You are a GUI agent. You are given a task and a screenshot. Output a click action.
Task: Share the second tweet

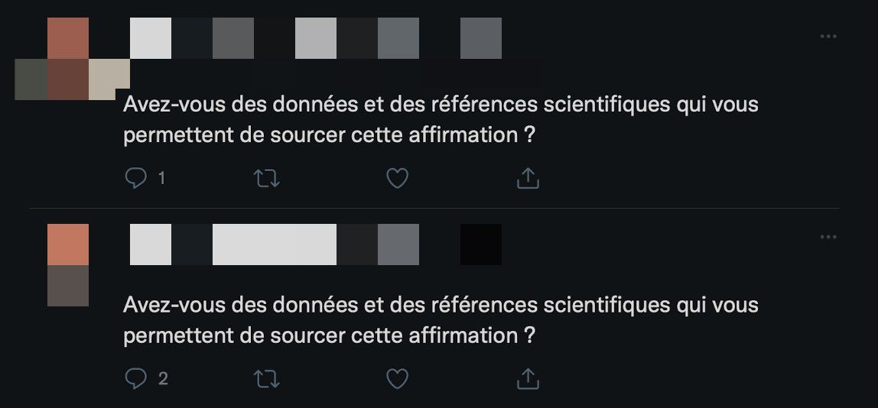(x=528, y=377)
